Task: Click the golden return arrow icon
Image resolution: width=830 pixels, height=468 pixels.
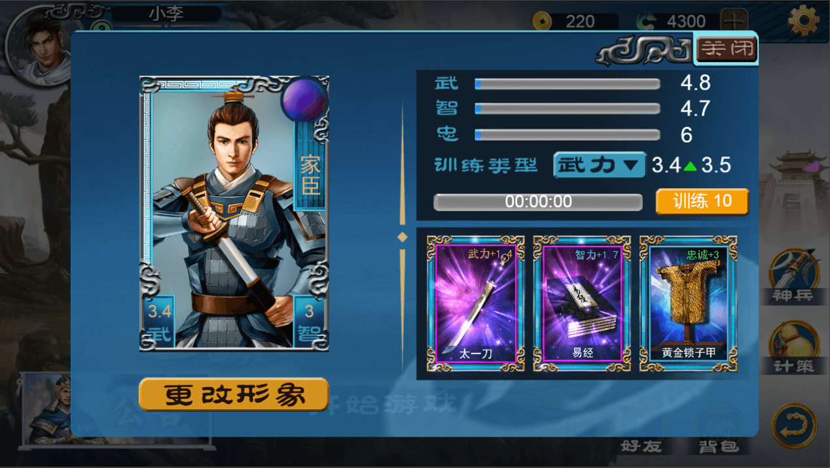Action: [794, 426]
